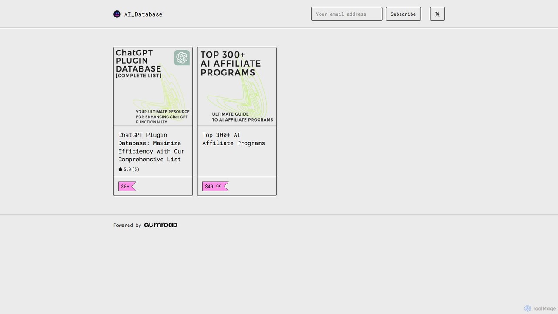Image resolution: width=558 pixels, height=314 pixels.
Task: Open the ChatGPT Plugin Database product title
Action: click(x=152, y=147)
